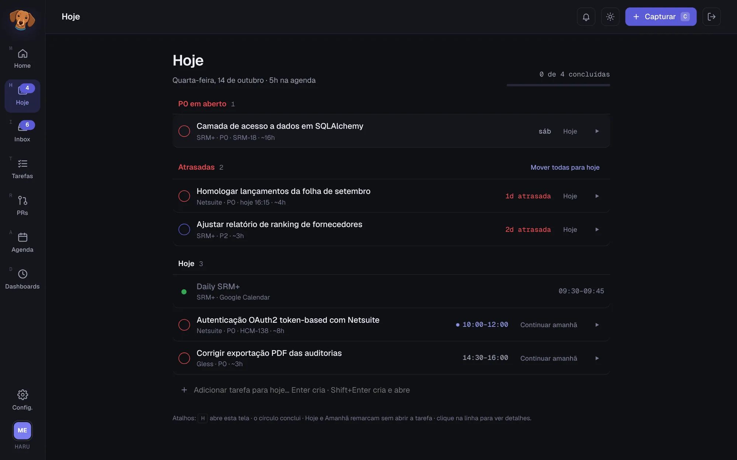Click the logout icon in header

(x=712, y=17)
